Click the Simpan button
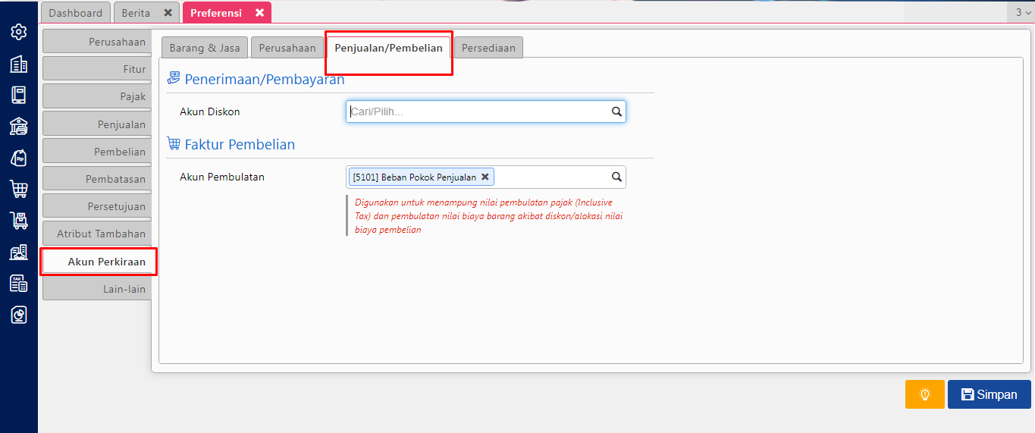The image size is (1035, 433). (989, 394)
